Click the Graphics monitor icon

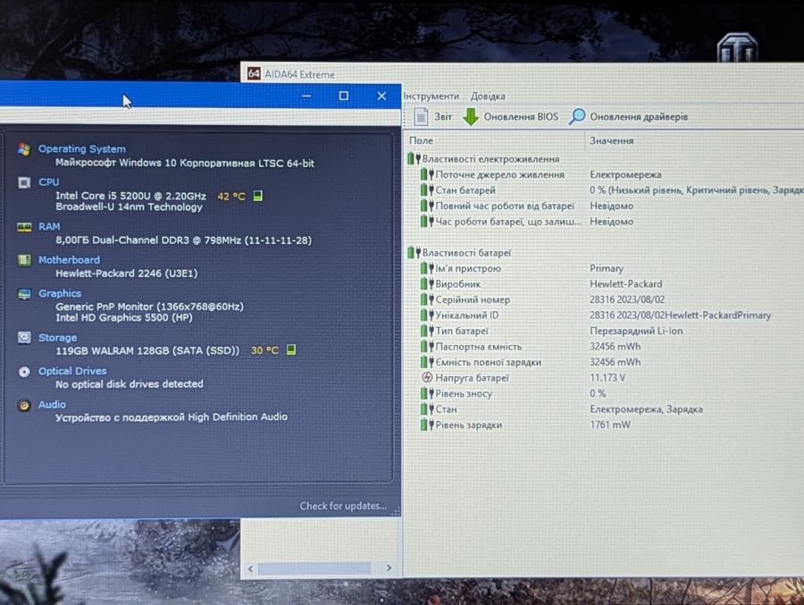pos(24,294)
